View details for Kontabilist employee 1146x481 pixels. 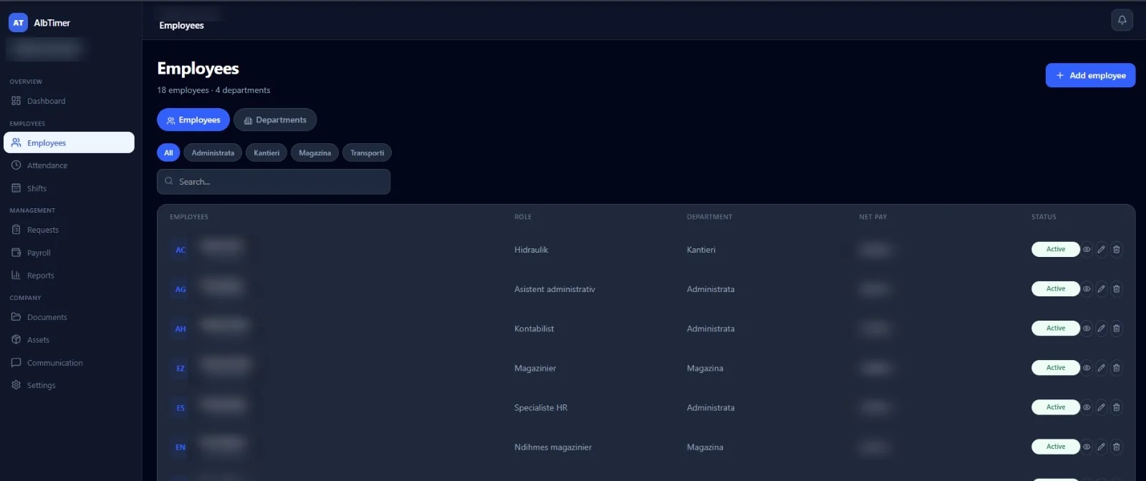pos(1087,329)
